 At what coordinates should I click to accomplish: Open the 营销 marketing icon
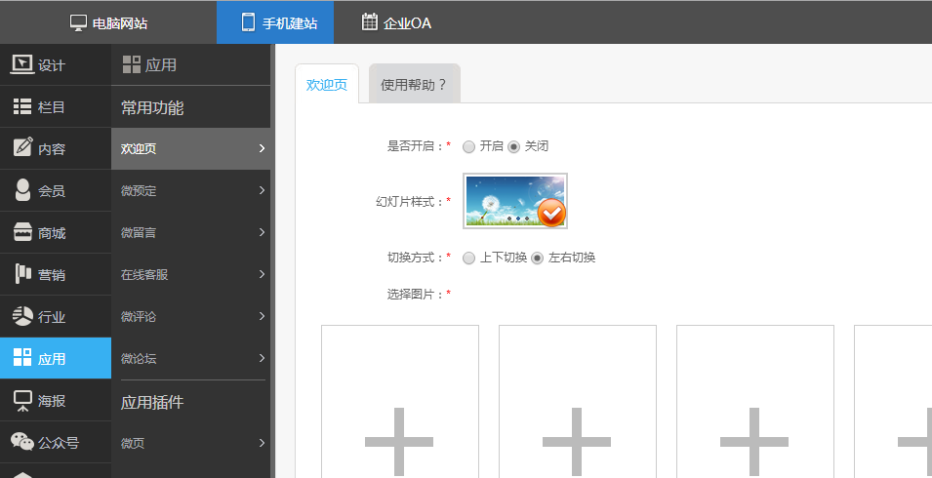pyautogui.click(x=22, y=274)
